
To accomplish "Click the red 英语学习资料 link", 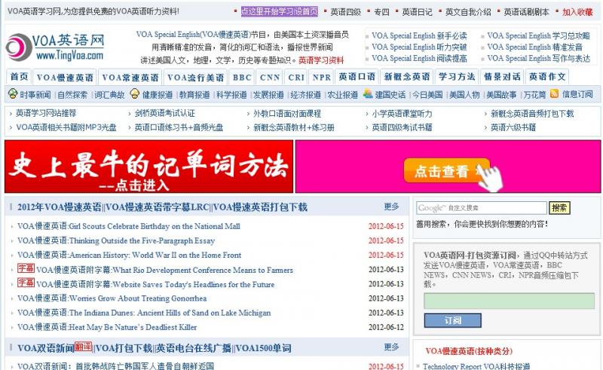I will click(321, 60).
